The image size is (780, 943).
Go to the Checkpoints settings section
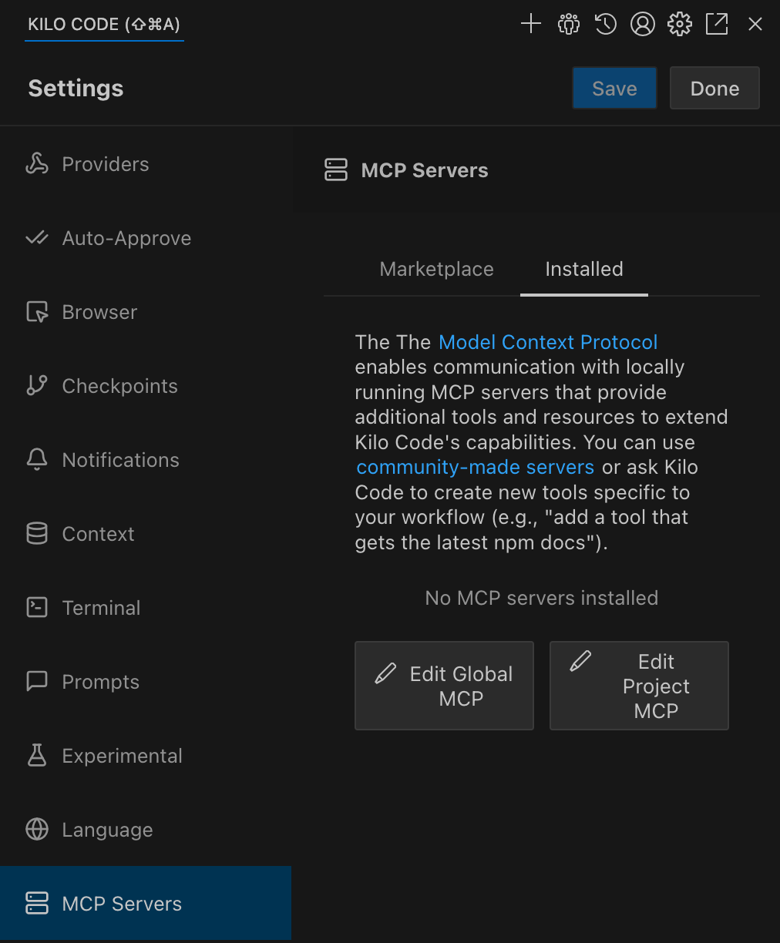(x=119, y=386)
